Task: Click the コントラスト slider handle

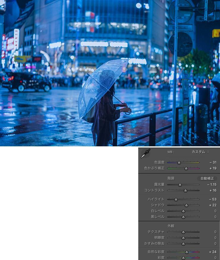Action: click(186, 191)
